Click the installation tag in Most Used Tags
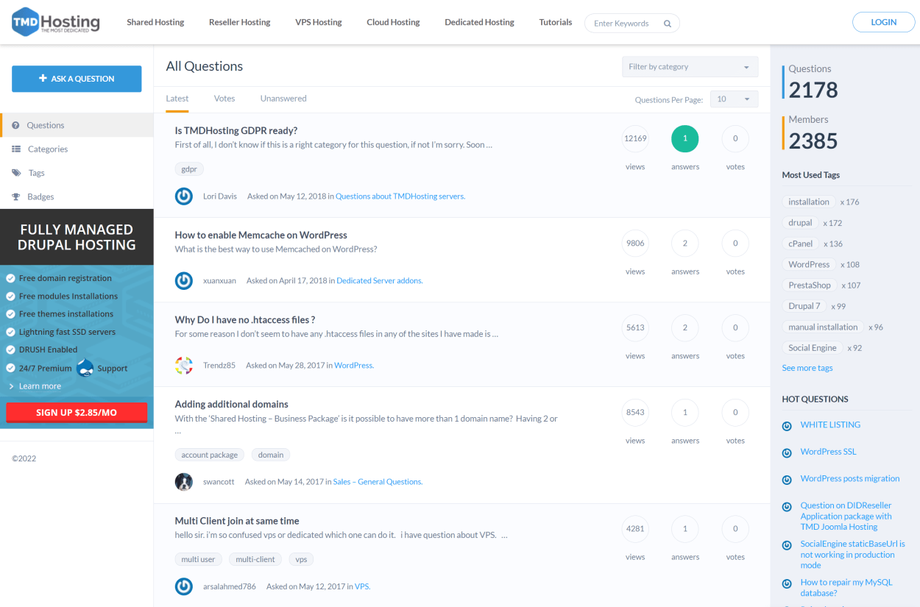 coord(809,202)
